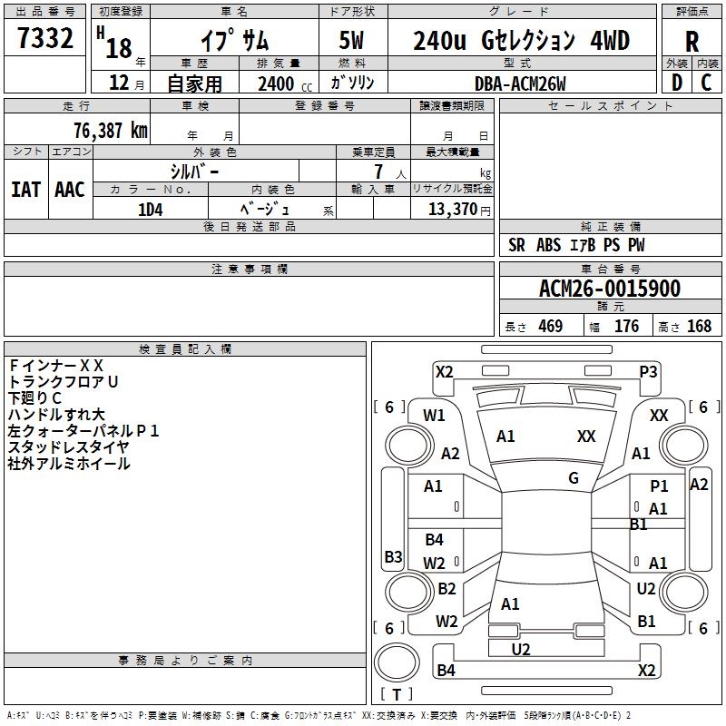
Task: Select the overall grade R cell
Action: [692, 42]
